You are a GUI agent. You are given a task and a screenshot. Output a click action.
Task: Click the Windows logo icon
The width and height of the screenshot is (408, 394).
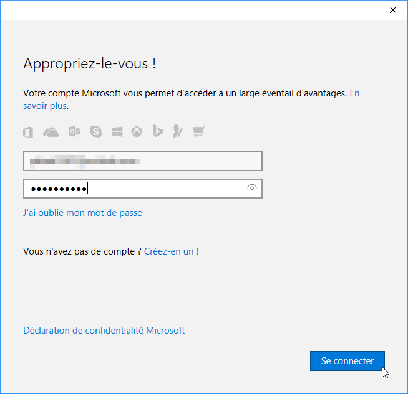[117, 132]
